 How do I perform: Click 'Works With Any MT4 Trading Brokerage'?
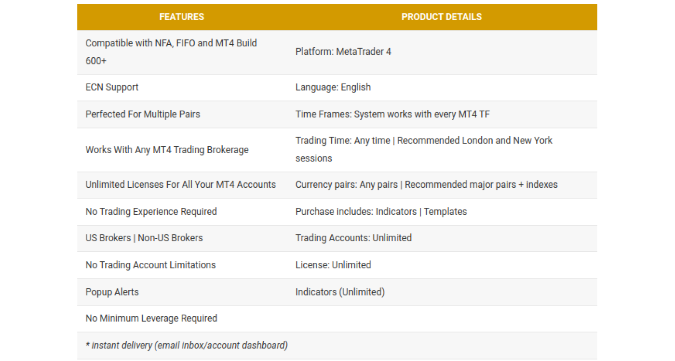(167, 150)
